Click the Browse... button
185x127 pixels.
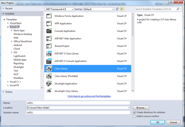point(141,108)
